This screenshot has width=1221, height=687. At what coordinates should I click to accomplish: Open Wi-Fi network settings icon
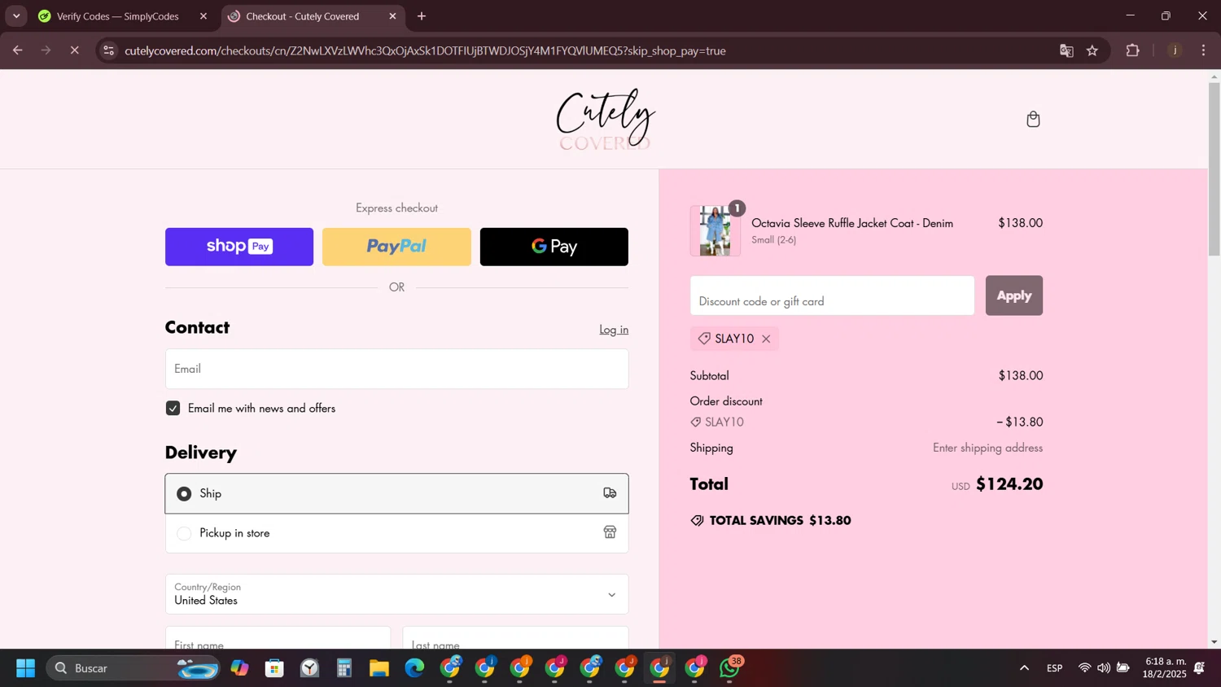(x=1084, y=668)
